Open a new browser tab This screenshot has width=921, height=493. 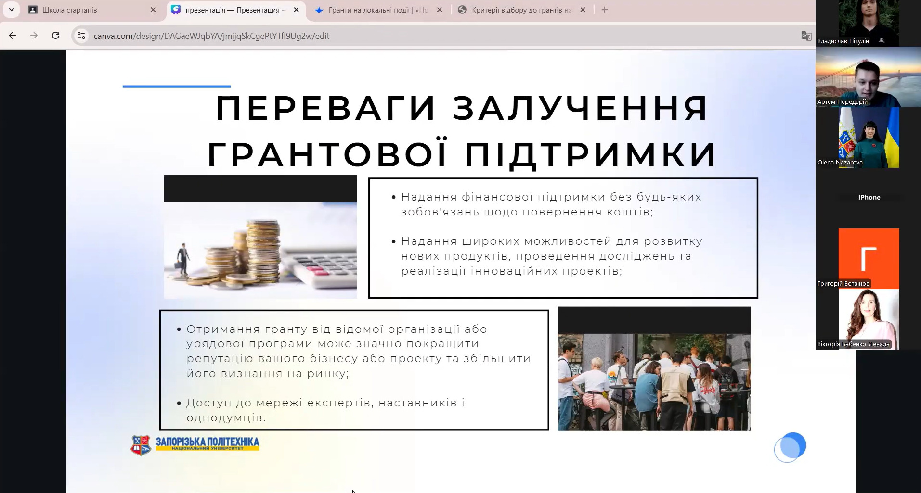[605, 10]
